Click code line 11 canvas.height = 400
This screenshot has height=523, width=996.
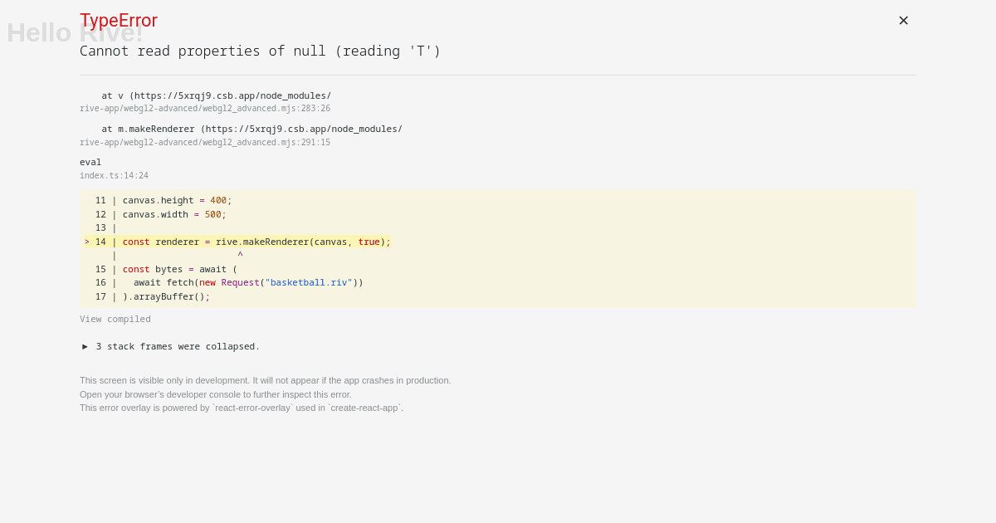[x=164, y=201]
